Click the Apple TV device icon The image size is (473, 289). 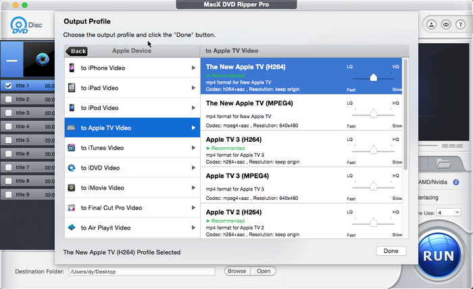tap(71, 128)
